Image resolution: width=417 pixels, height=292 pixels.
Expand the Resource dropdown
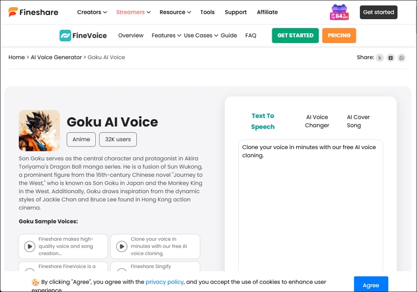click(175, 12)
